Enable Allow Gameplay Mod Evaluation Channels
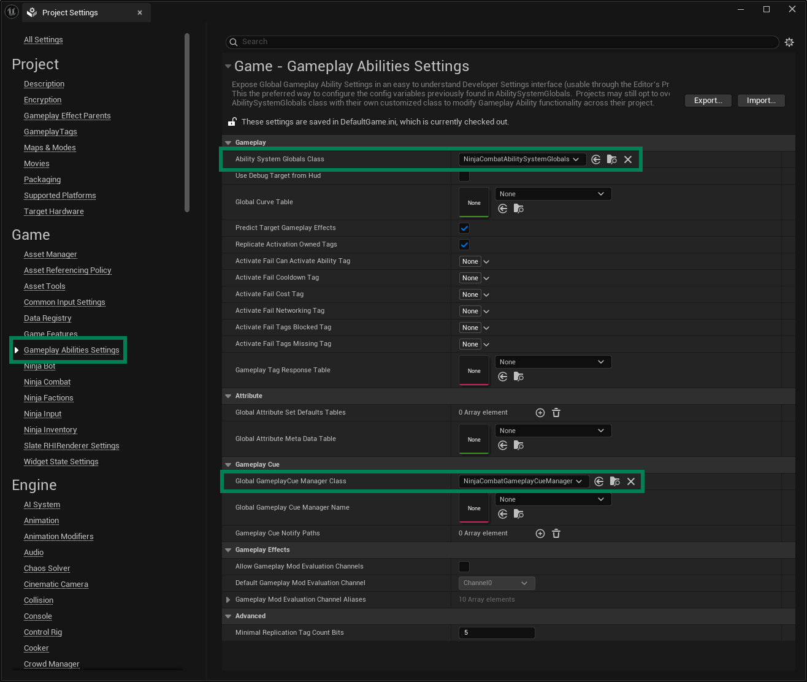This screenshot has height=682, width=807. click(x=464, y=567)
